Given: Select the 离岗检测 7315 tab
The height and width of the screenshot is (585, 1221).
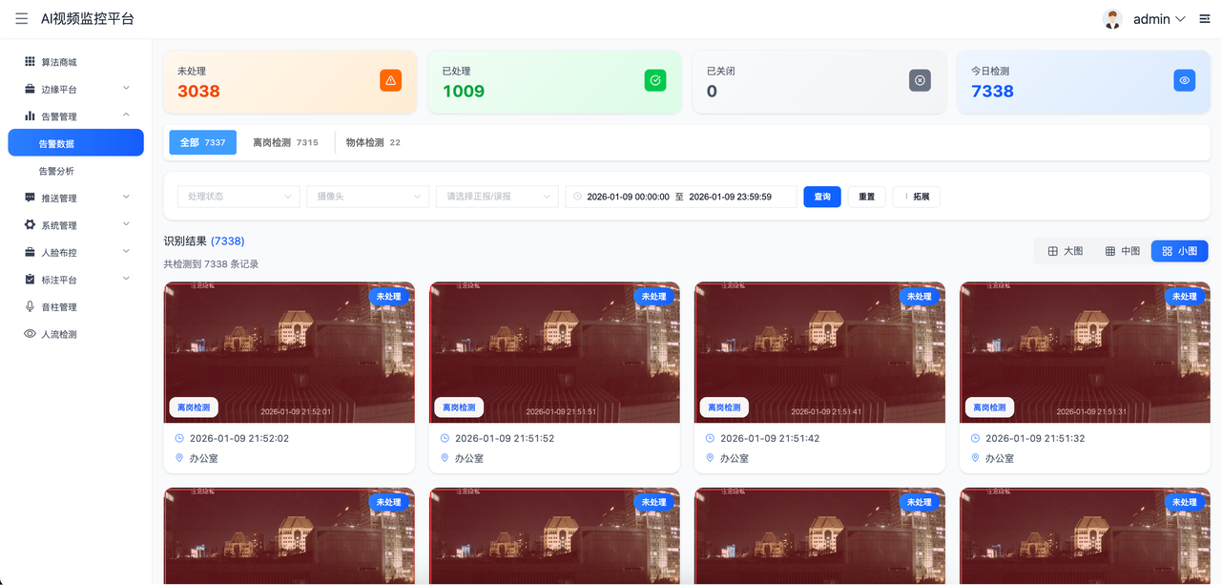Looking at the screenshot, I should pos(285,142).
